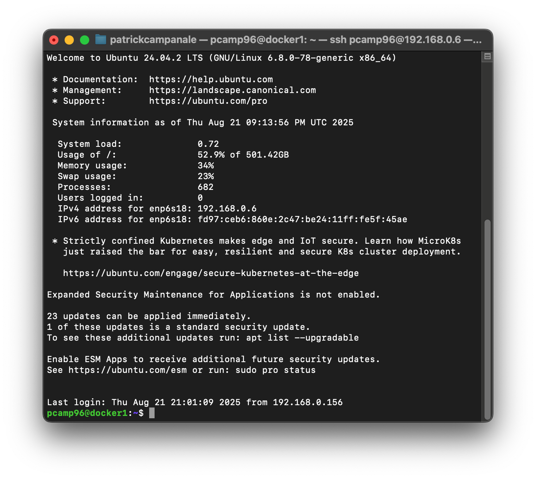Click green full-screen window button
Screen dimensions: 536x479
coord(85,40)
